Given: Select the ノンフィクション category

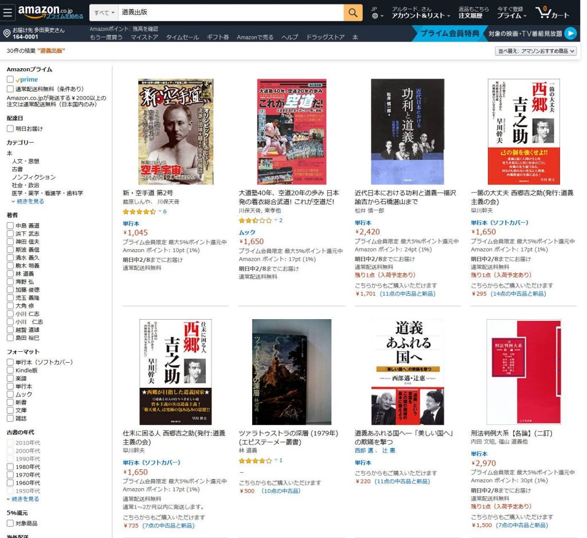Looking at the screenshot, I should tap(34, 178).
